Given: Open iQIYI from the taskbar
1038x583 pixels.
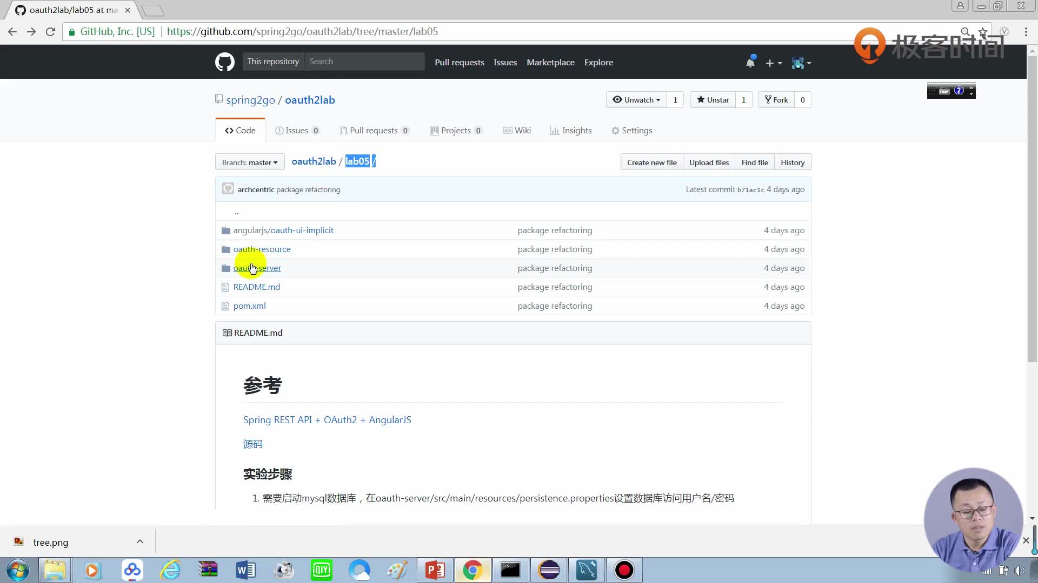Looking at the screenshot, I should [322, 570].
